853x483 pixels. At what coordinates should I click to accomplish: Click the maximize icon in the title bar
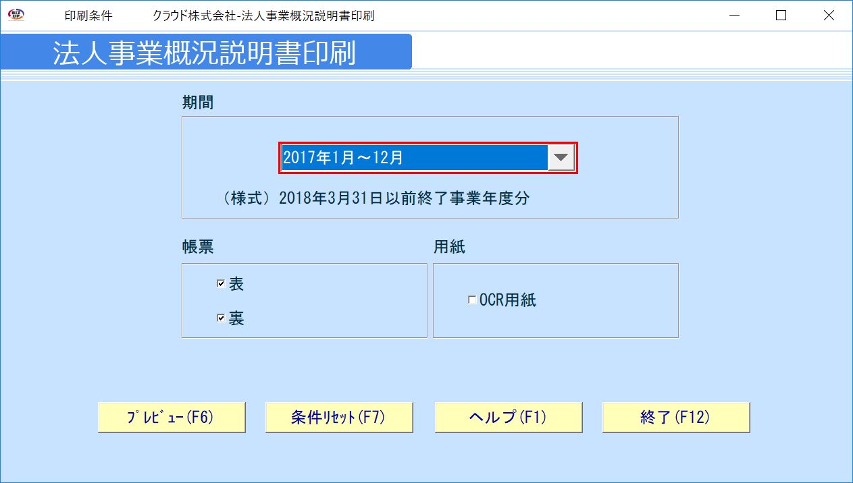(781, 15)
